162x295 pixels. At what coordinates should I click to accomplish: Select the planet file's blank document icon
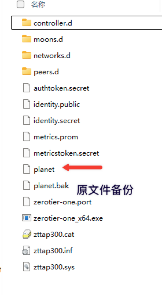point(26,169)
